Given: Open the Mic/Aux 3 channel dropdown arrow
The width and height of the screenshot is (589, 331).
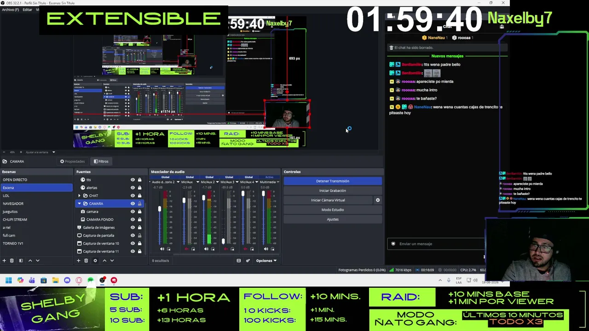Looking at the screenshot, I should pos(237,182).
